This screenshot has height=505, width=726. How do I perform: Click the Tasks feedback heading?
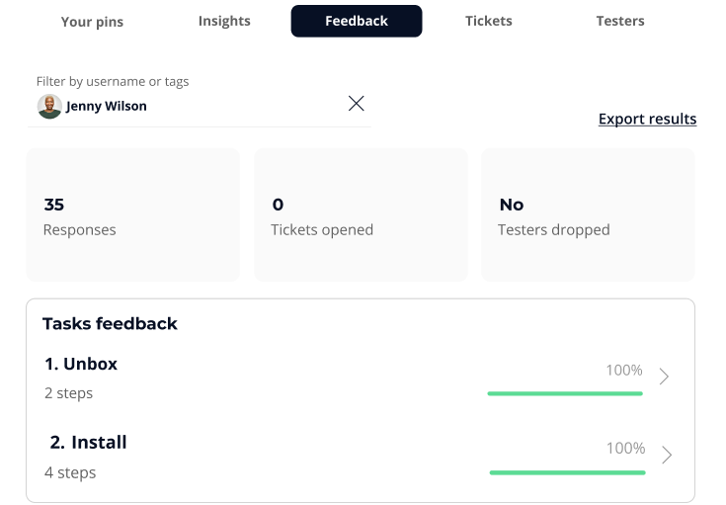pos(110,323)
